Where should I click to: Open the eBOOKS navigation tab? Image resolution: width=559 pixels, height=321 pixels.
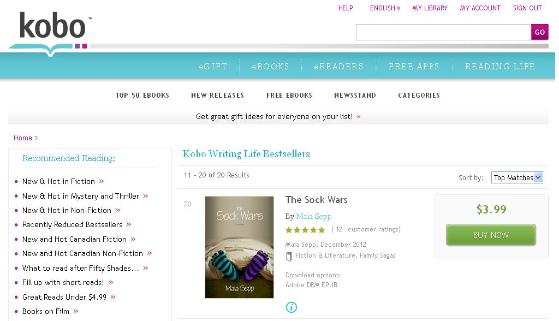(271, 67)
